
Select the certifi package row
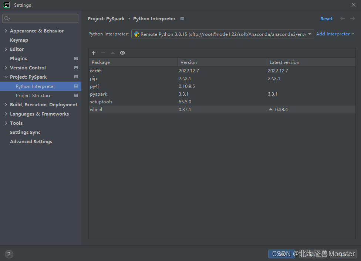pyautogui.click(x=222, y=71)
